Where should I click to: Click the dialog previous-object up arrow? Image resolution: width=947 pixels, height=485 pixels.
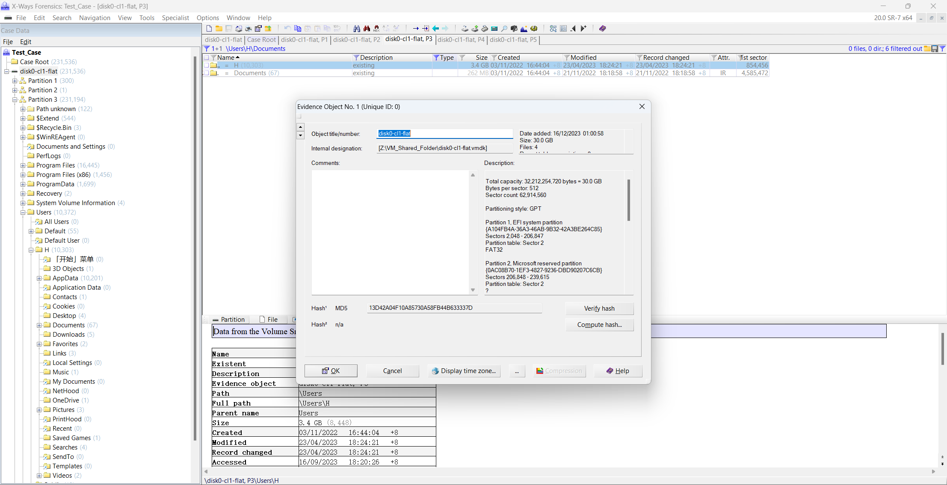[300, 127]
